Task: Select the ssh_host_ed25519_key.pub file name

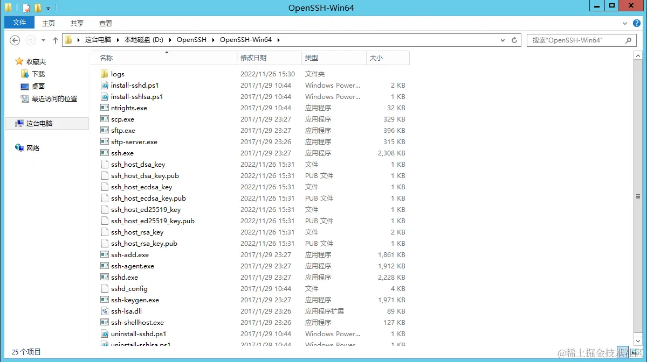Action: click(x=153, y=221)
